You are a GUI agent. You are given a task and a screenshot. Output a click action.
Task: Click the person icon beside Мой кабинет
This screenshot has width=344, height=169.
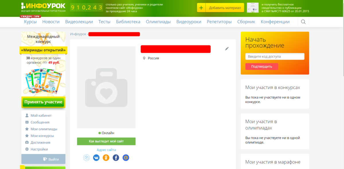pos(27,115)
